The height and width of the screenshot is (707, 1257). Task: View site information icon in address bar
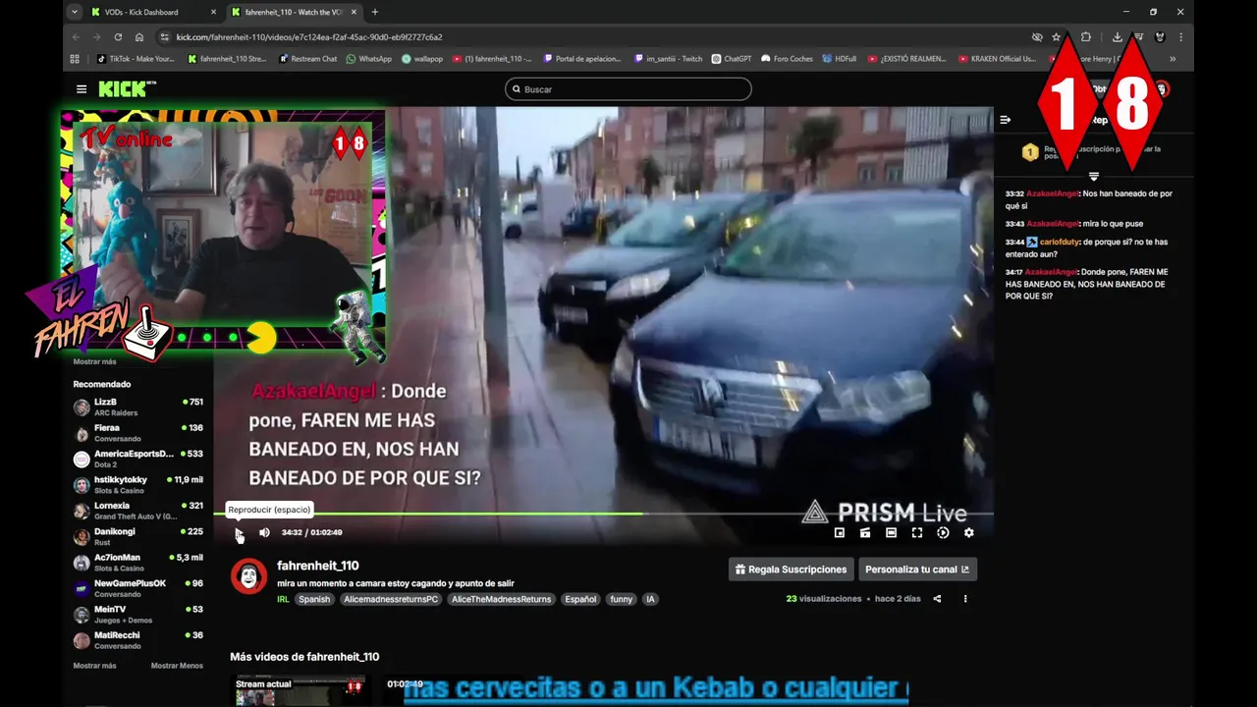[164, 36]
